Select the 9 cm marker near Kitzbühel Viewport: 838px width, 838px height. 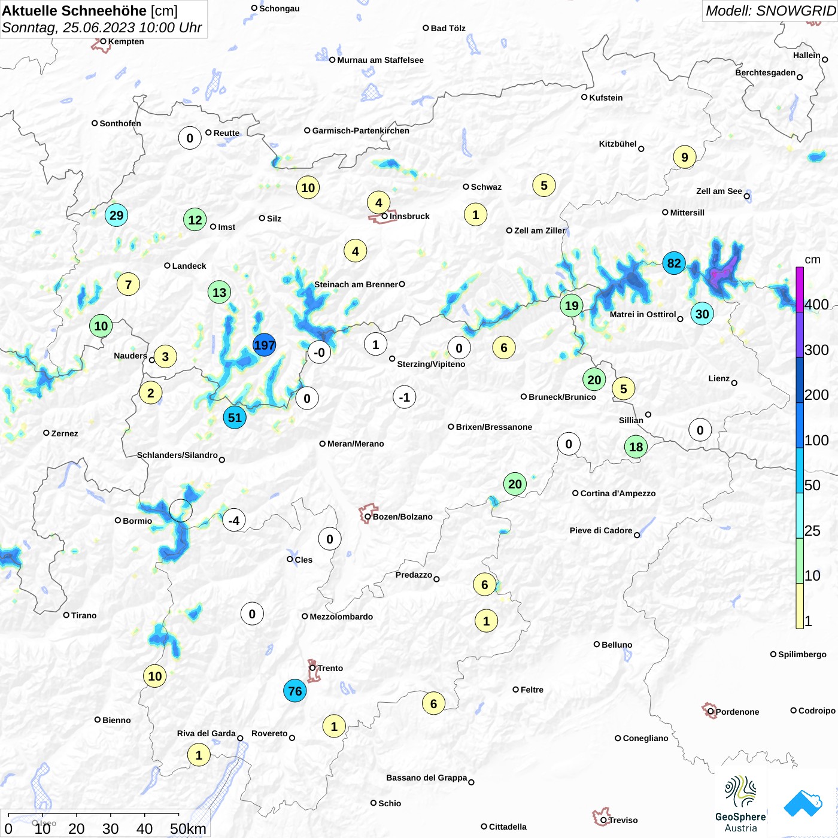[685, 157]
